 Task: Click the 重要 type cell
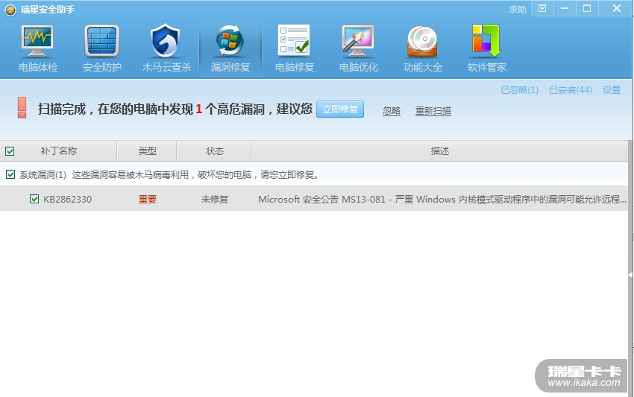point(147,199)
